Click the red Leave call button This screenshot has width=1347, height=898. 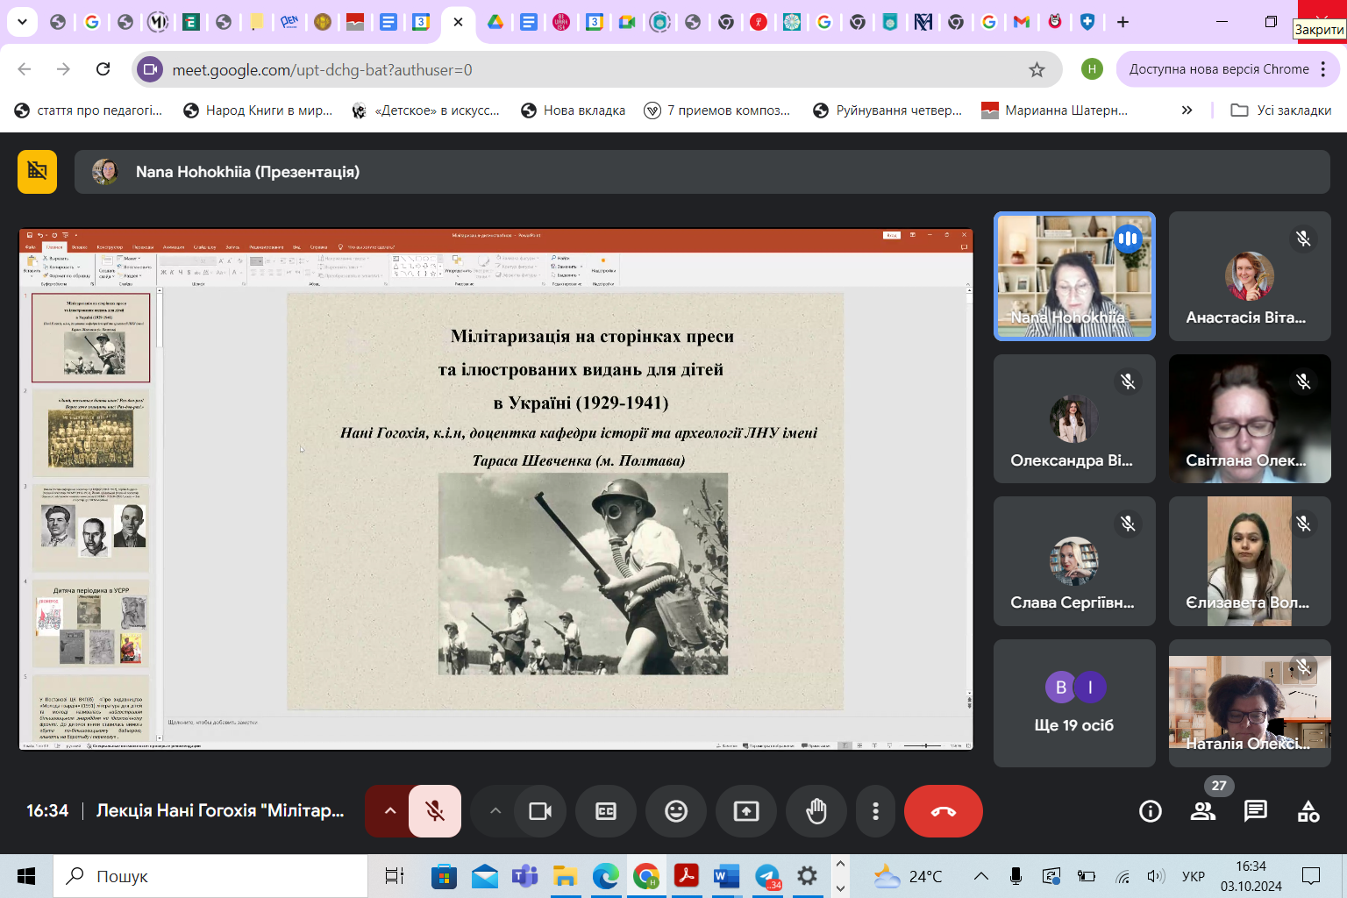point(943,811)
